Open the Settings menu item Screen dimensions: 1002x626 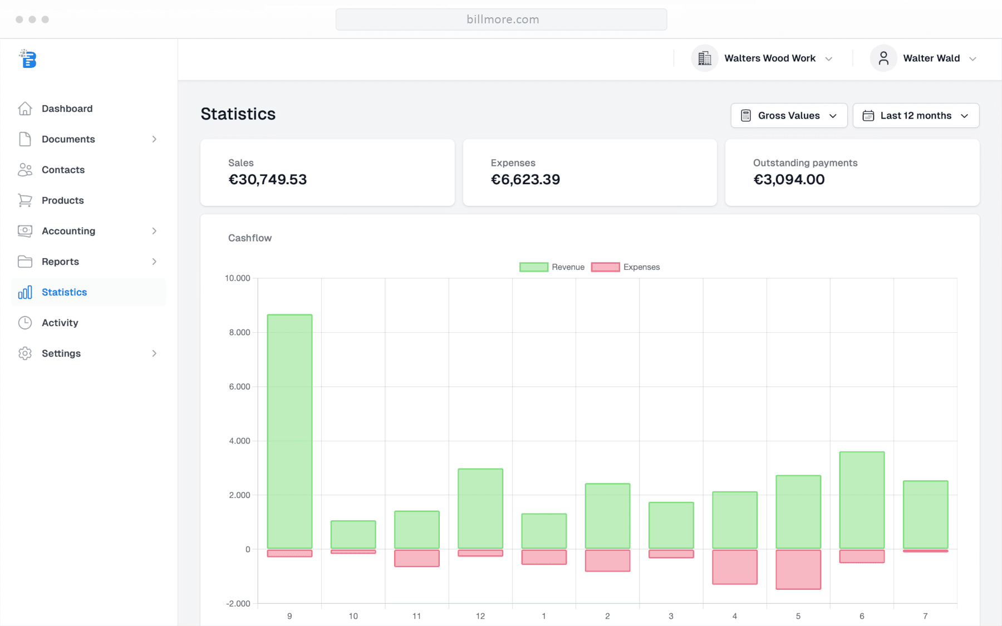(x=89, y=353)
